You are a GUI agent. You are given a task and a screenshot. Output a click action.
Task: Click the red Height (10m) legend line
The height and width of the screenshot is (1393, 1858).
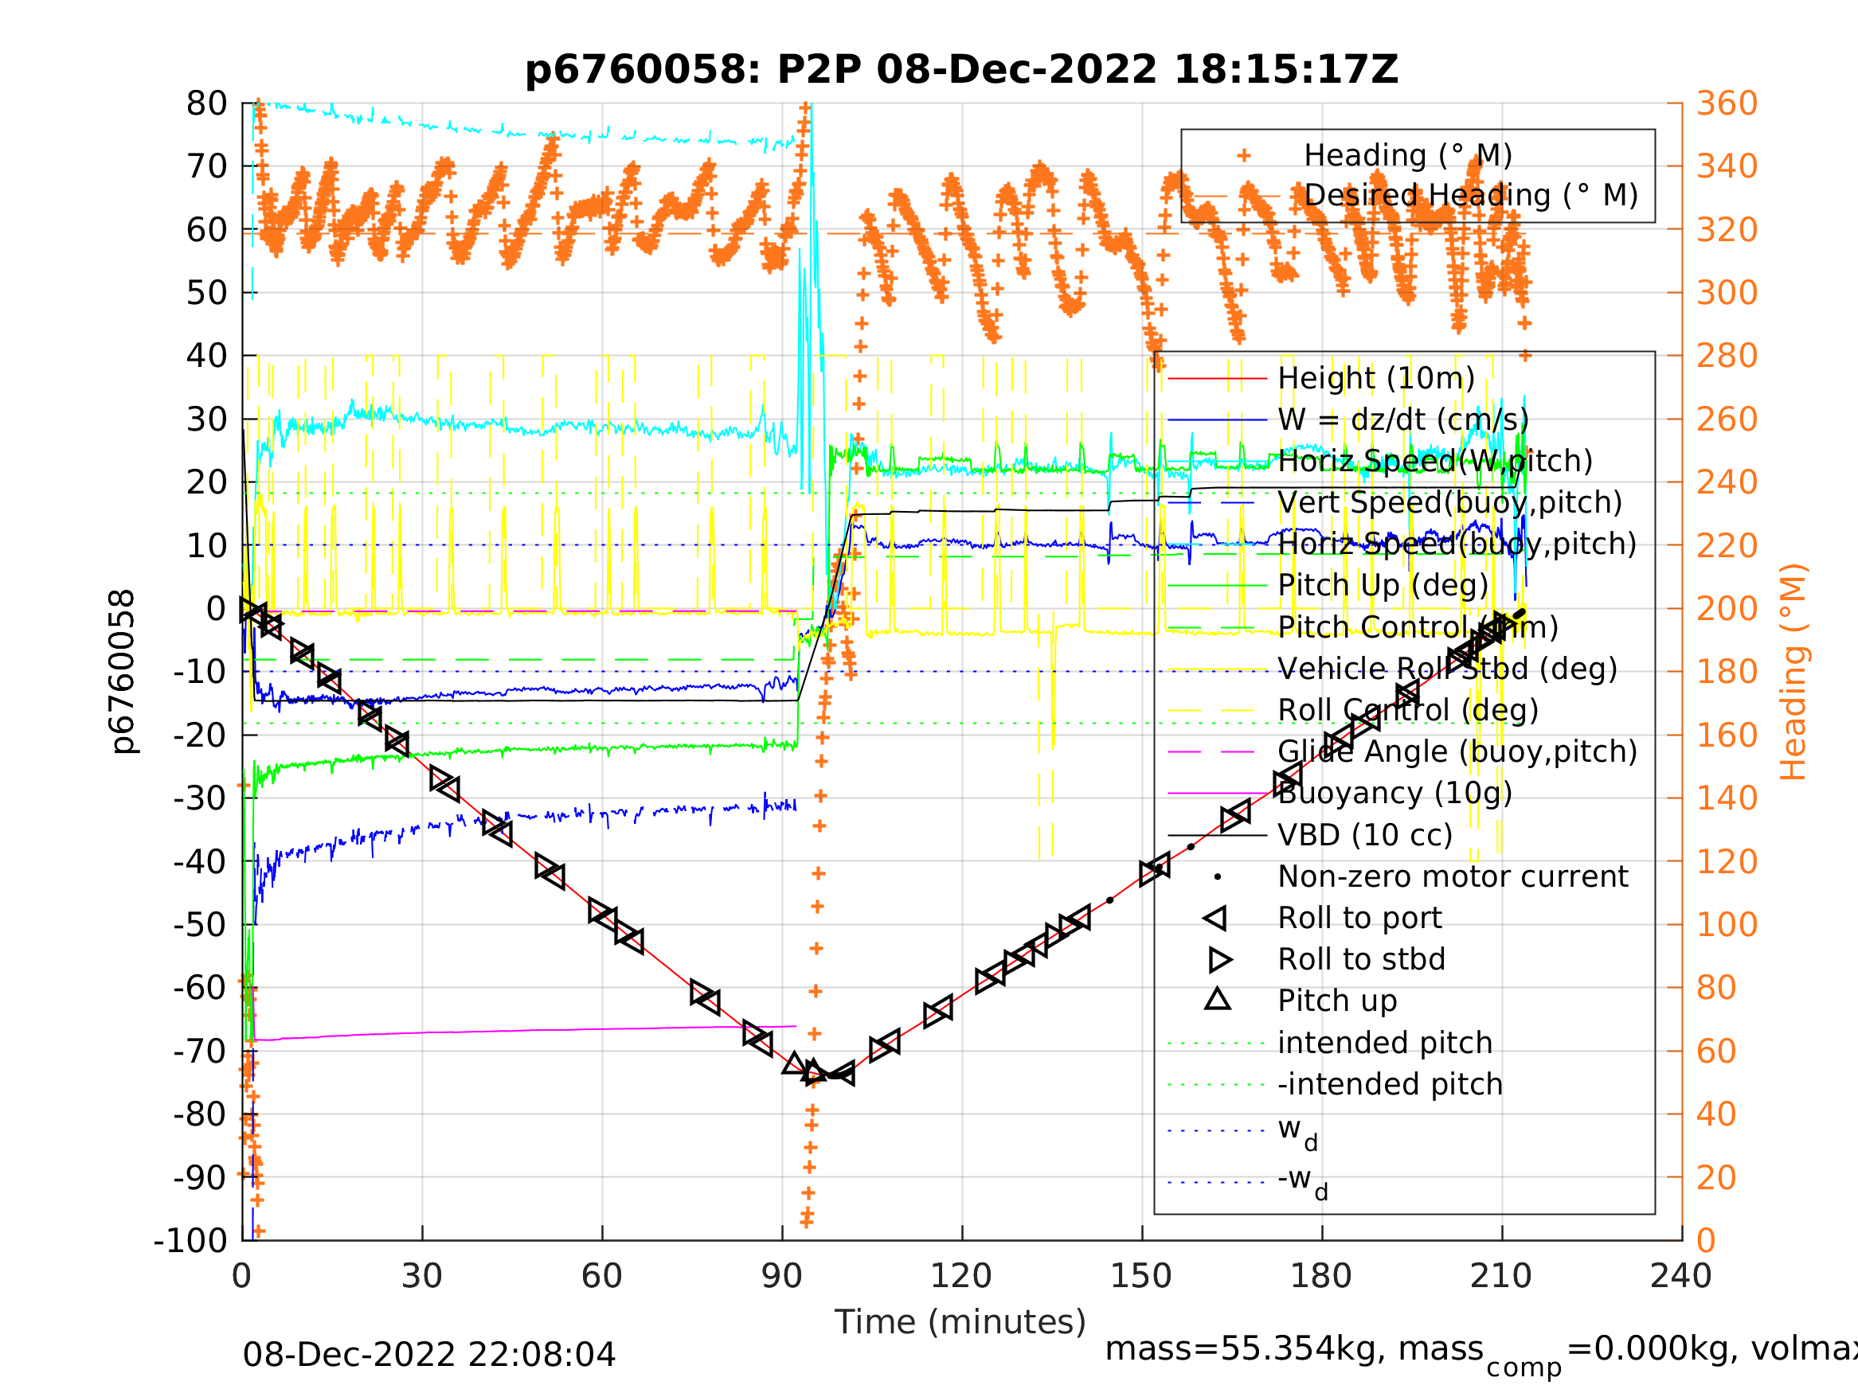click(x=1216, y=379)
